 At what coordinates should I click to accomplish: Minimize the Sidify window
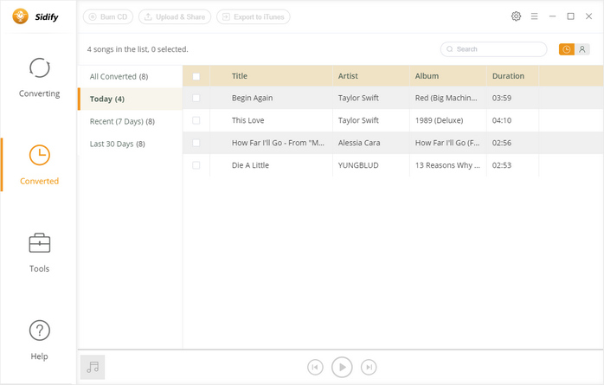tap(552, 16)
